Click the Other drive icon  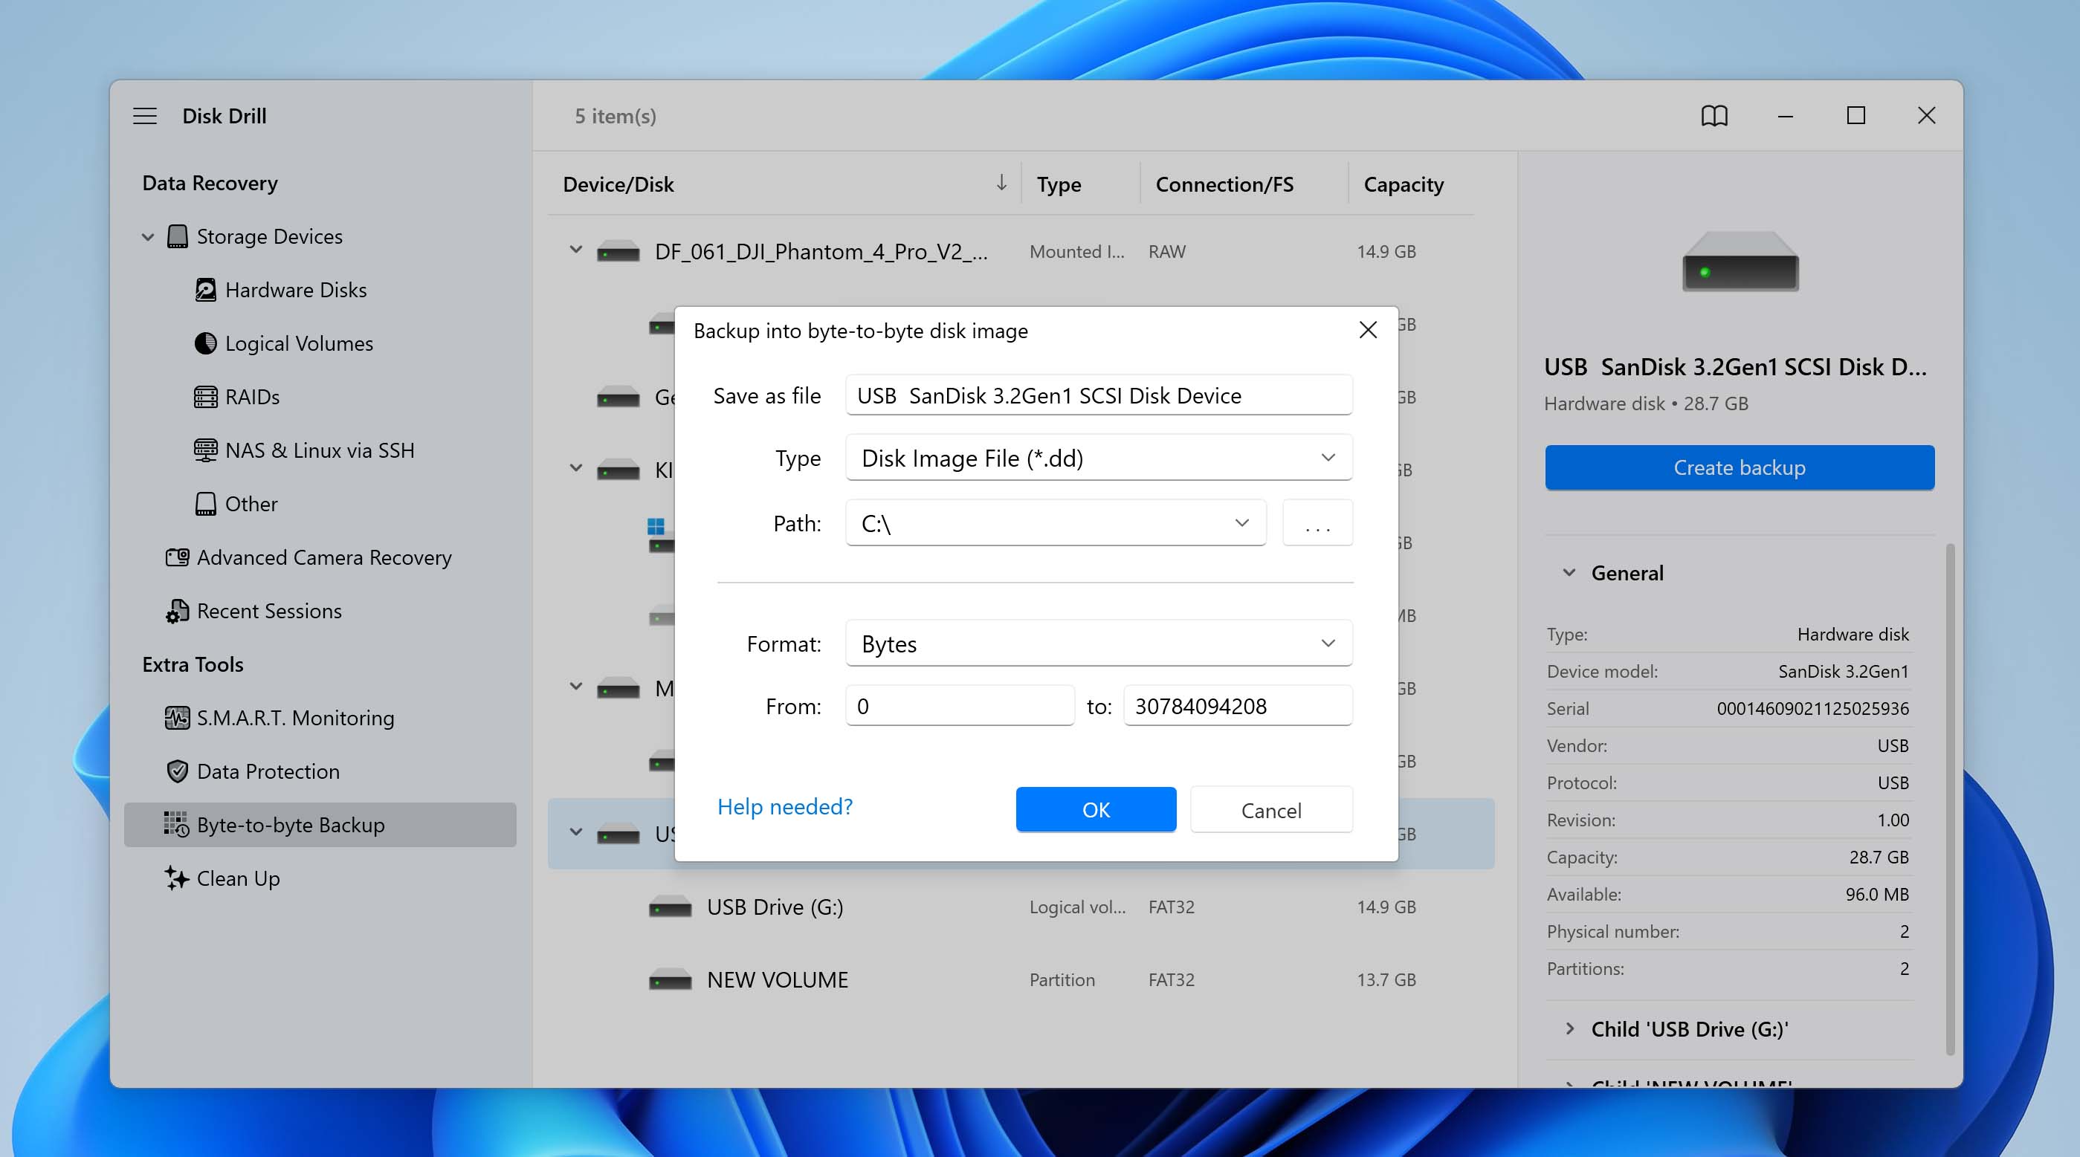point(206,504)
